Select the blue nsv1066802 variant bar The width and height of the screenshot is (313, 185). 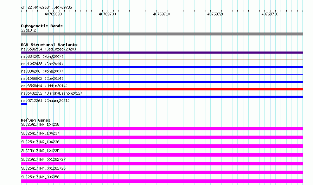(162, 82)
